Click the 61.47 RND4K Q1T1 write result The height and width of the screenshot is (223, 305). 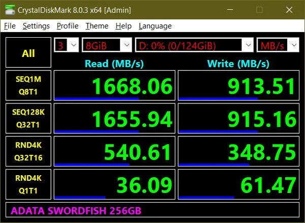(x=239, y=184)
